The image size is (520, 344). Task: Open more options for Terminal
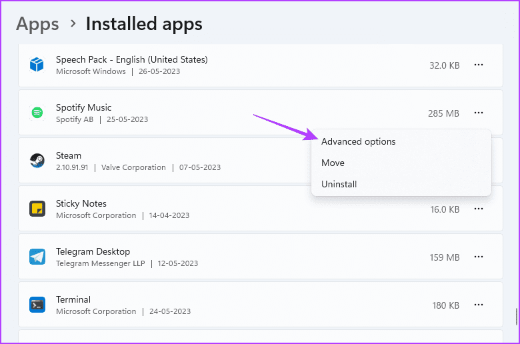point(478,305)
